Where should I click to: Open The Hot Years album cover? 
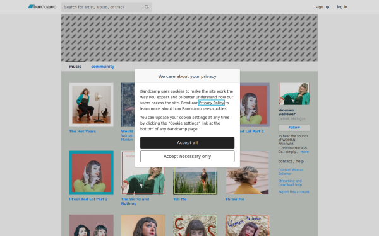pyautogui.click(x=92, y=105)
